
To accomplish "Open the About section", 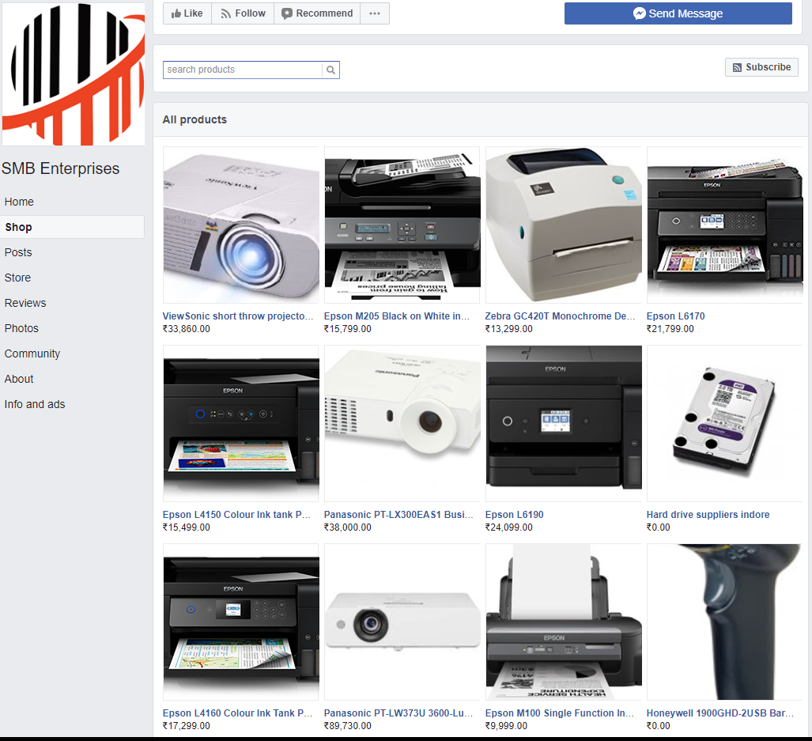I will [19, 380].
